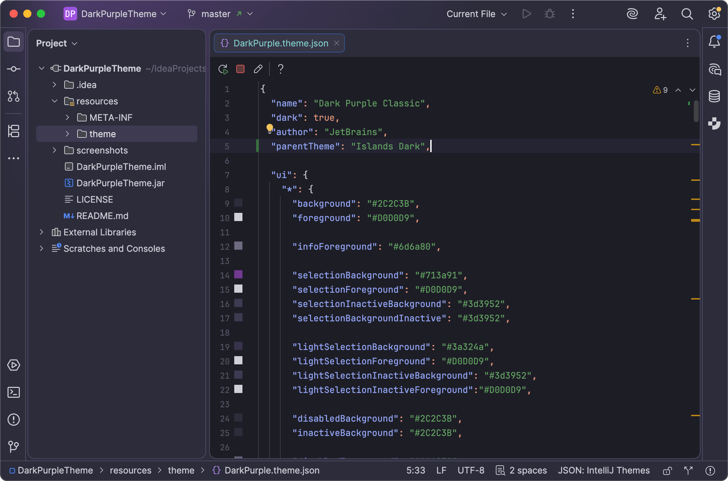The image size is (728, 481).
Task: Open the Problems tool window
Action: pos(14,420)
